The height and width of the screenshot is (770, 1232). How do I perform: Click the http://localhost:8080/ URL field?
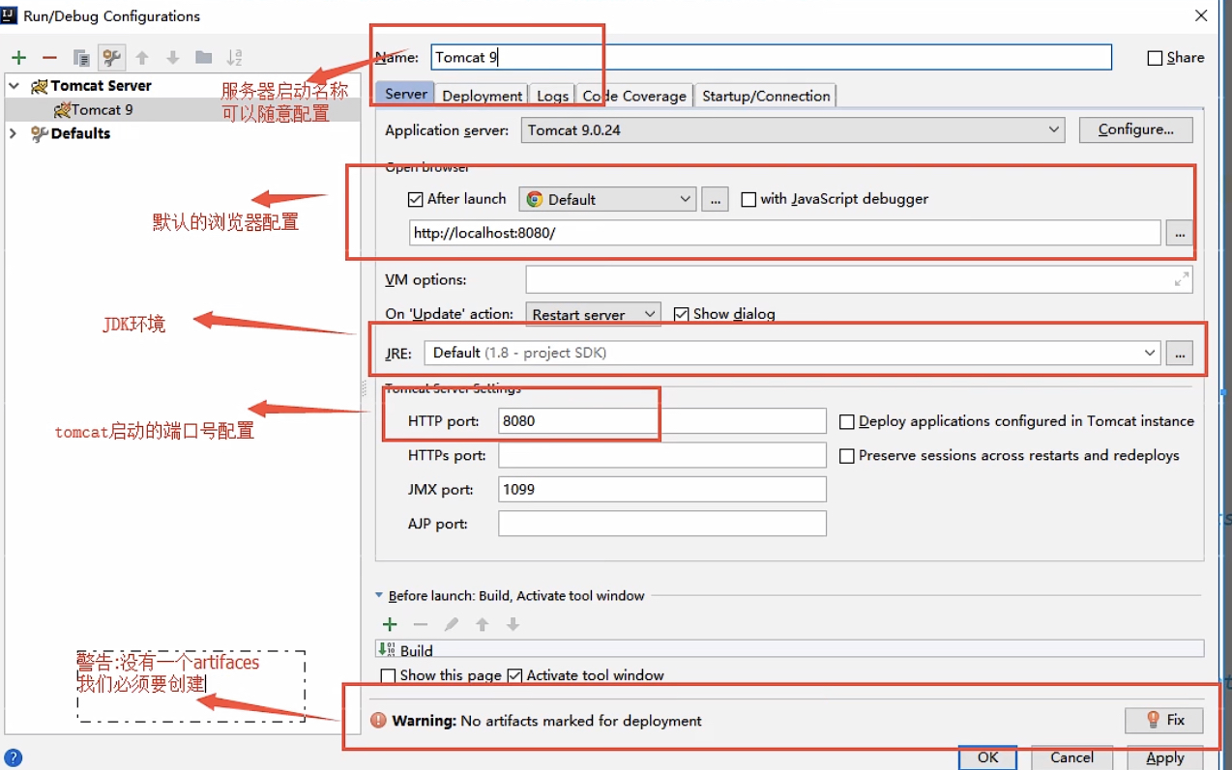click(784, 233)
